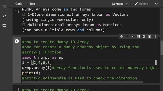Delete the cell with trash icon
Viewport: 163px width, 91px height.
(150, 36)
